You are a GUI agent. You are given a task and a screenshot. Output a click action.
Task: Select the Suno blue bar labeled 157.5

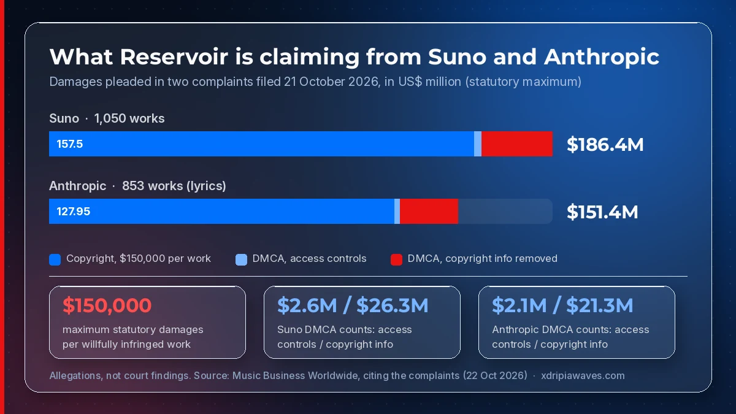pyautogui.click(x=262, y=144)
